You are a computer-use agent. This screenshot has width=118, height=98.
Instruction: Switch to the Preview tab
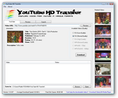pos(28,22)
